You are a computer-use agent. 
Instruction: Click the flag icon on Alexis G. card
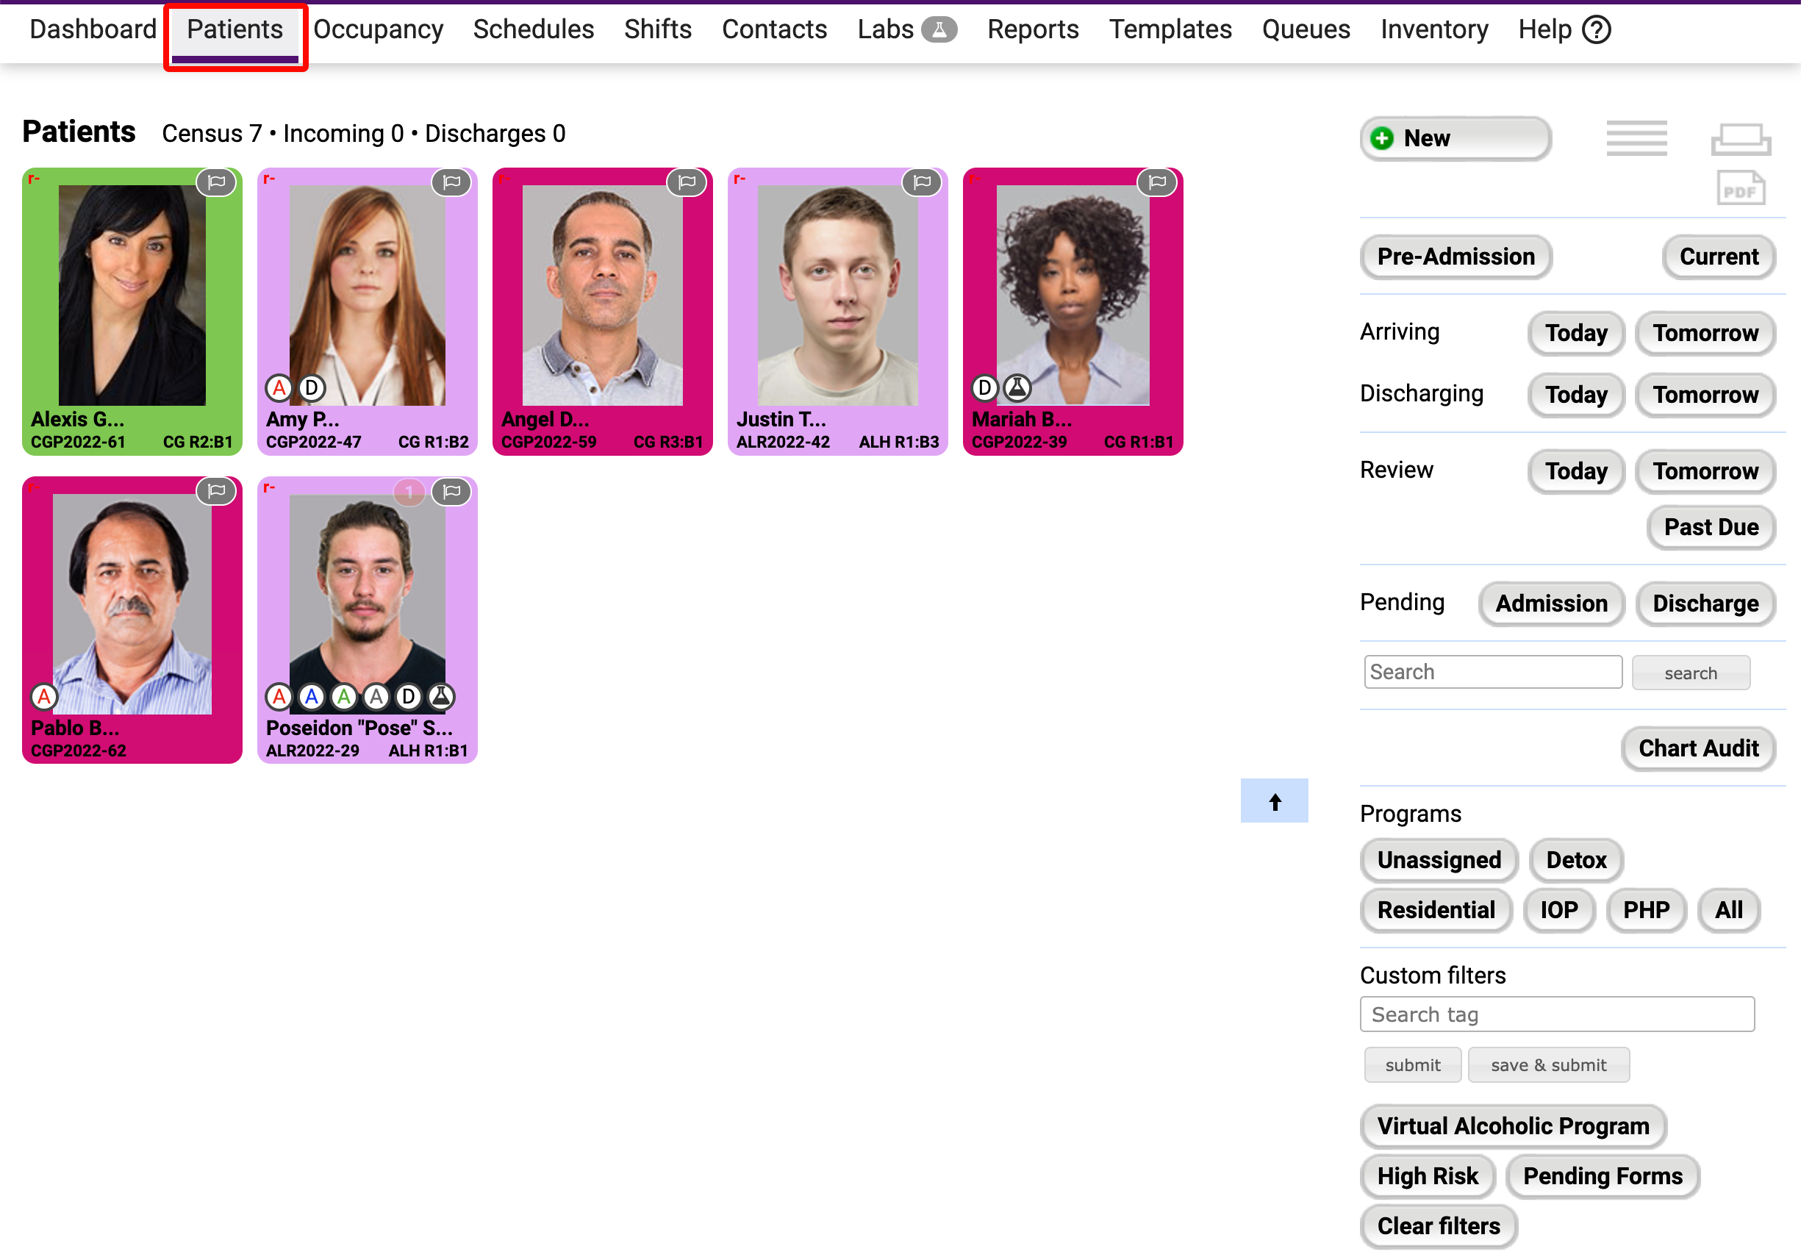(x=217, y=183)
